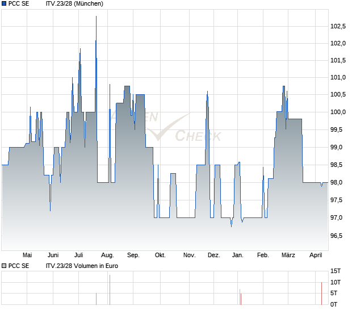Click the 102,5 price axis label
The image size is (352, 310).
[338, 26]
